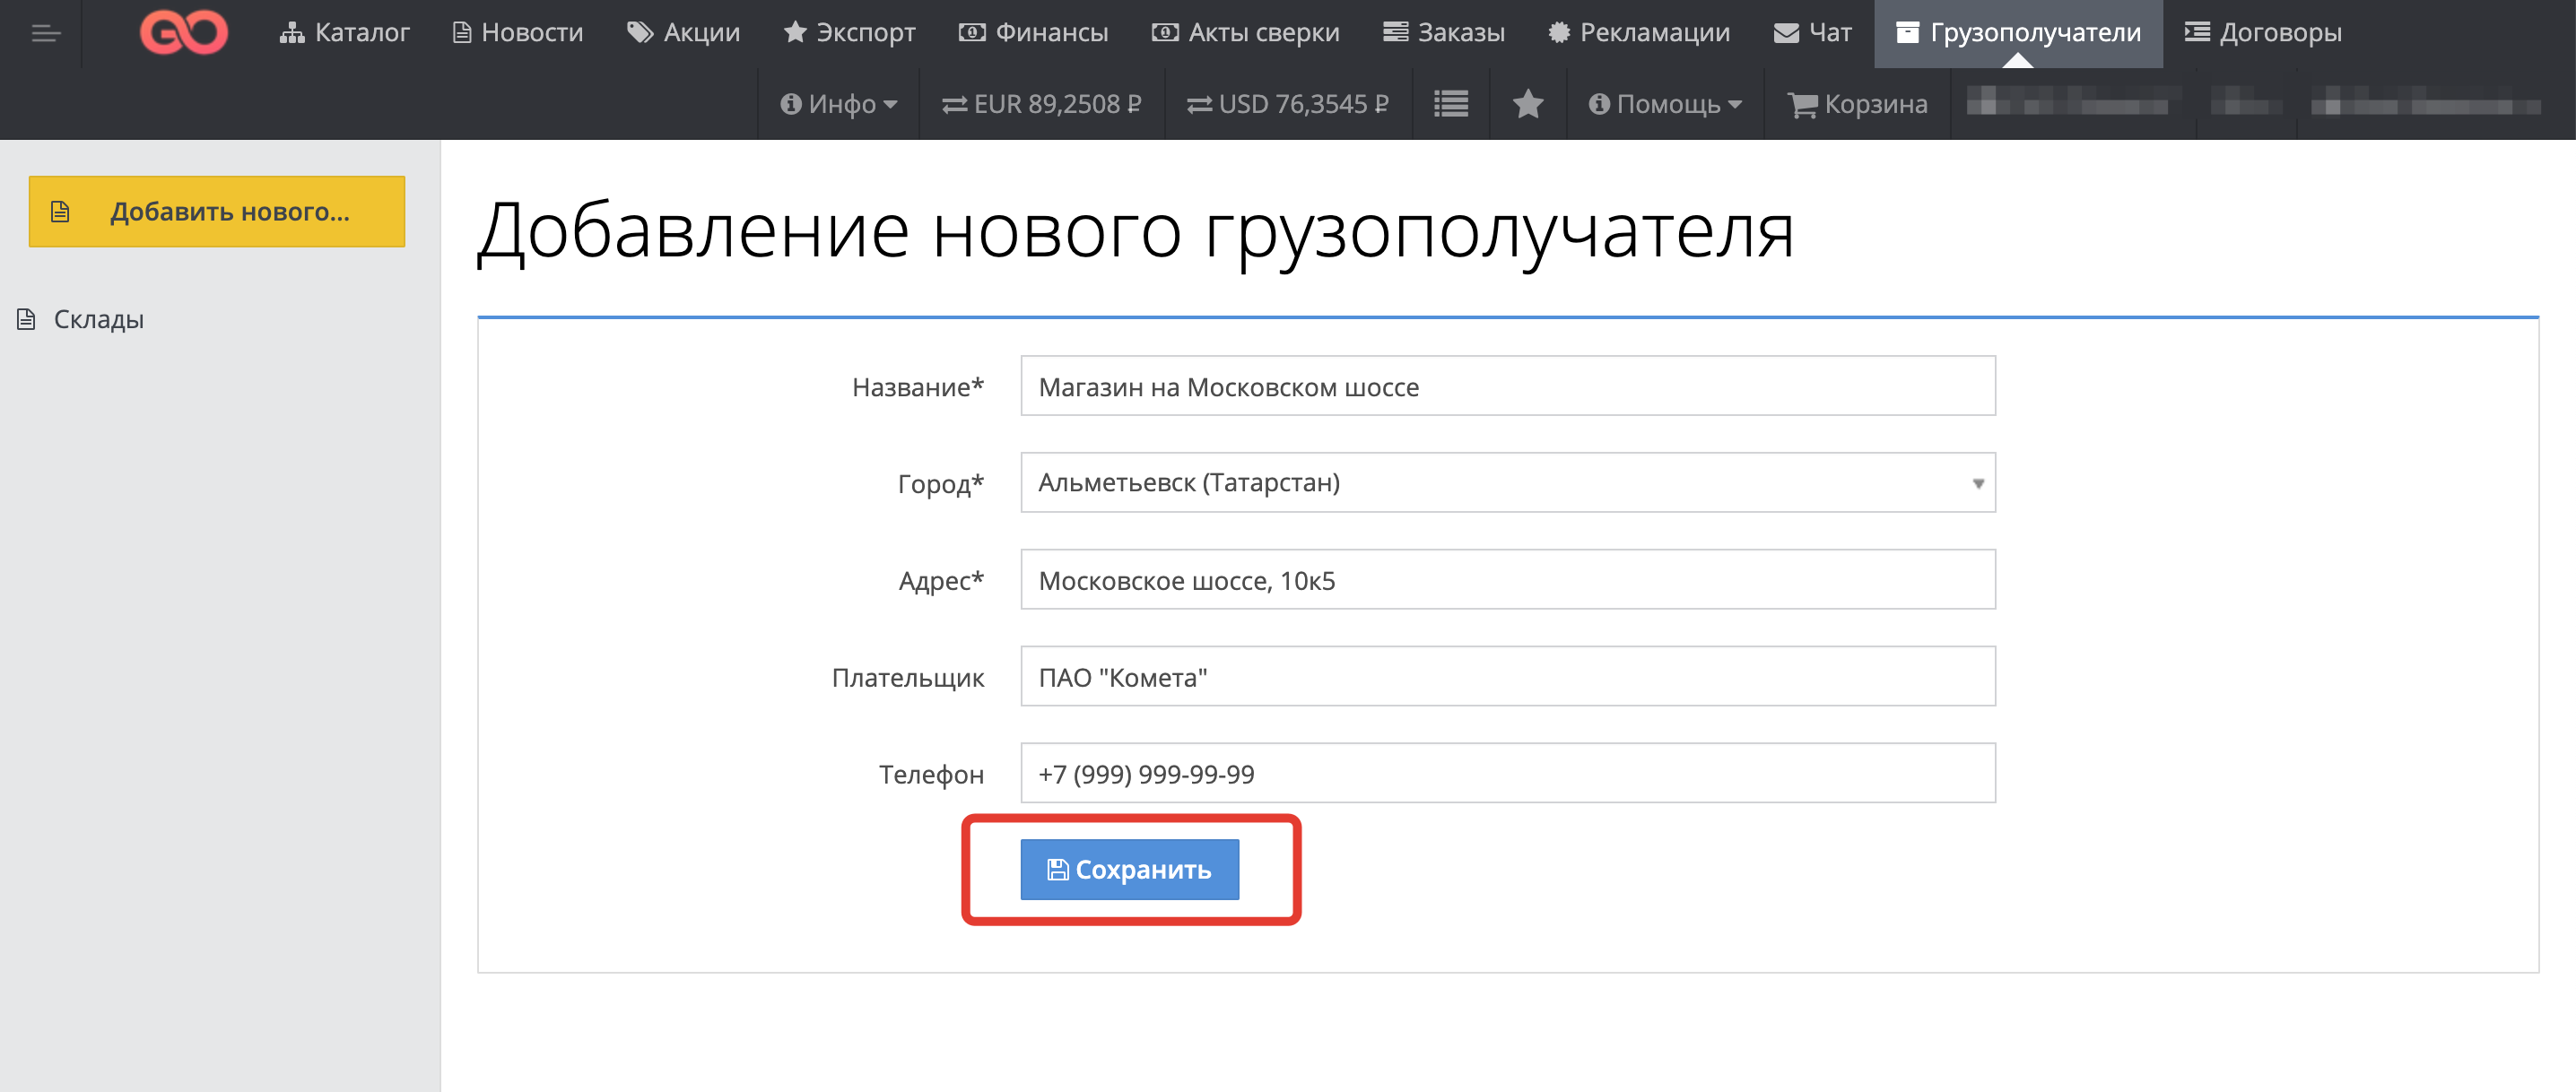Viewport: 2576px width, 1092px height.
Task: Open the Заказы orders section
Action: [x=1443, y=32]
